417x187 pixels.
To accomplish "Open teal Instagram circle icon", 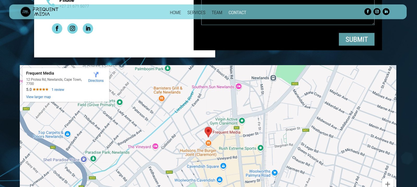I will [x=72, y=28].
